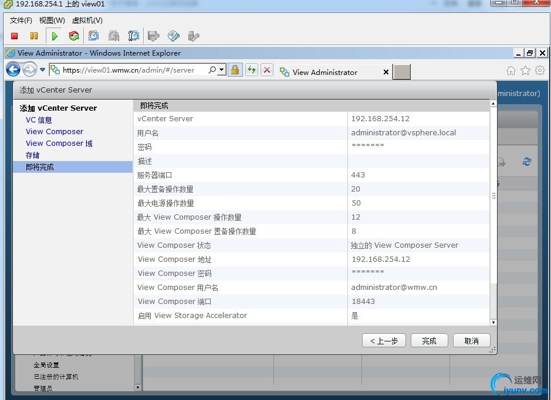Go to the 存储 step
551x400 pixels.
32,155
